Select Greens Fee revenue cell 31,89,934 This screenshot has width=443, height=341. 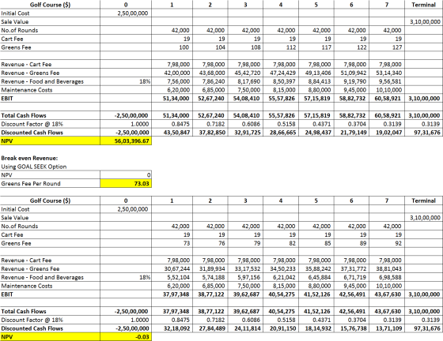[x=210, y=269]
